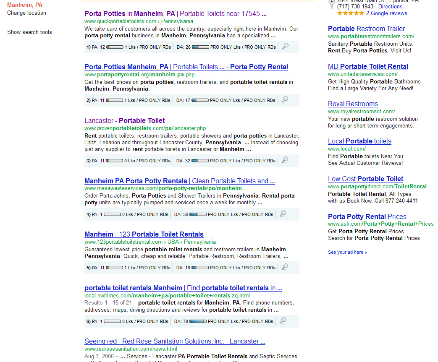The image size is (438, 362).
Task: Click magnifier icon in result 2 SEO bar
Action: pos(285,100)
